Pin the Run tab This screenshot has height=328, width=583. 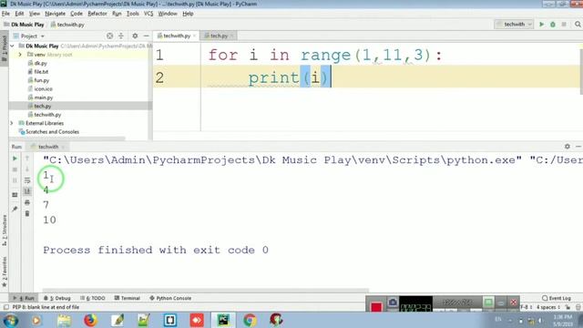(x=15, y=209)
